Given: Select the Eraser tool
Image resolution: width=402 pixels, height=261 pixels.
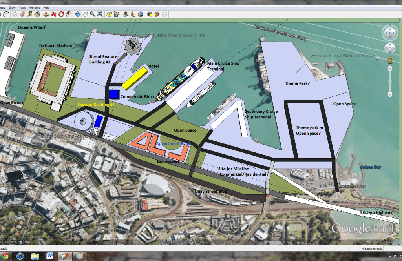Looking at the screenshot, I should click(x=22, y=14).
